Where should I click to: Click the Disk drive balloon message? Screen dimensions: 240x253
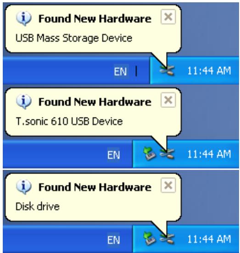click(38, 206)
